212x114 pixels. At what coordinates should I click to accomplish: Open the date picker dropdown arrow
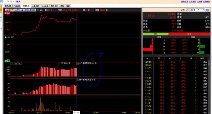[199, 10]
